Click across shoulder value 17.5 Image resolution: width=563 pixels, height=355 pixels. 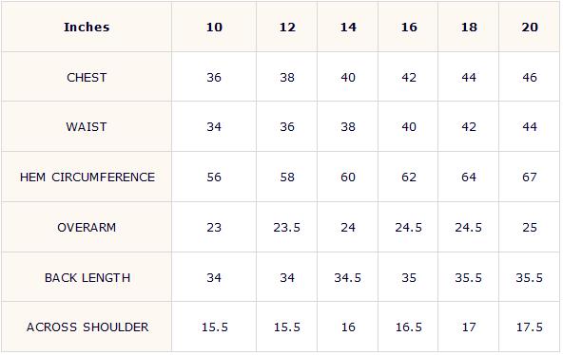(530, 327)
